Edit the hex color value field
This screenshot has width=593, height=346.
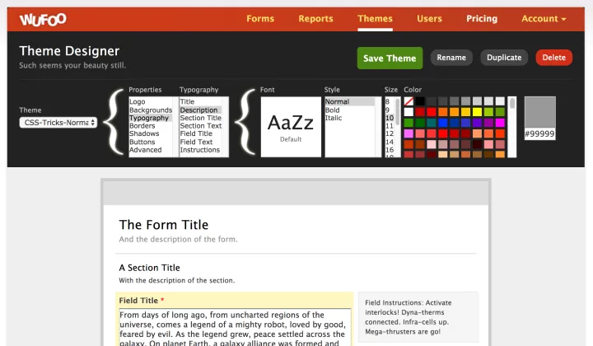click(x=539, y=133)
